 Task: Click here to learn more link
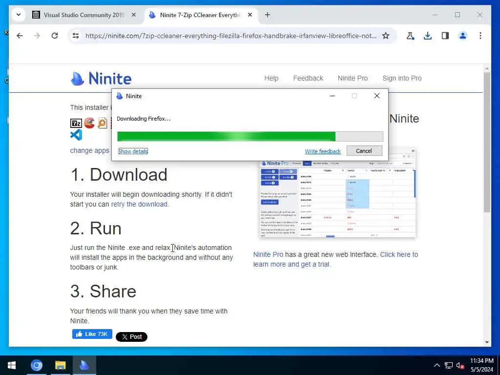tap(335, 259)
